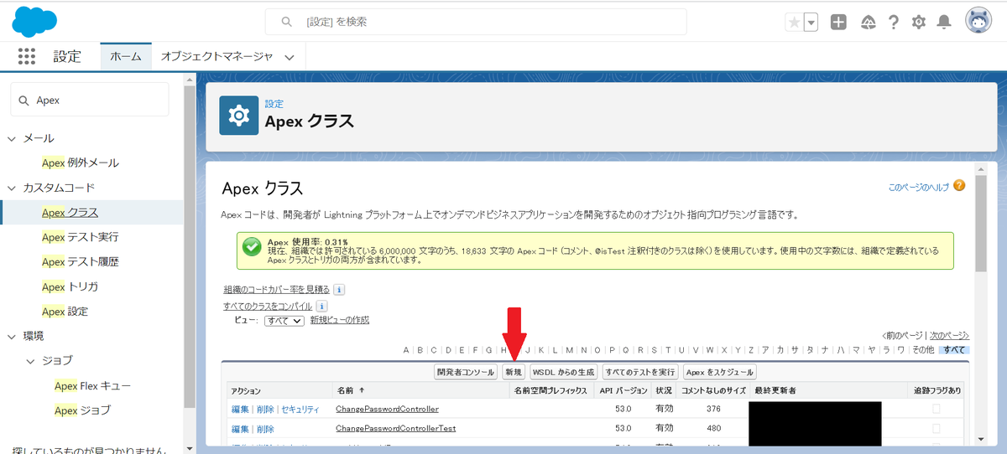This screenshot has height=454, width=1007.
Task: Open Apex 例外メール in sidebar
Action: (81, 163)
